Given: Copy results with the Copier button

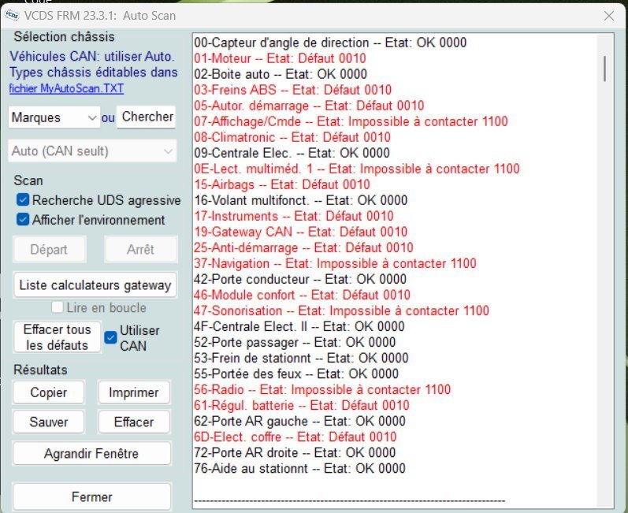Looking at the screenshot, I should (48, 392).
